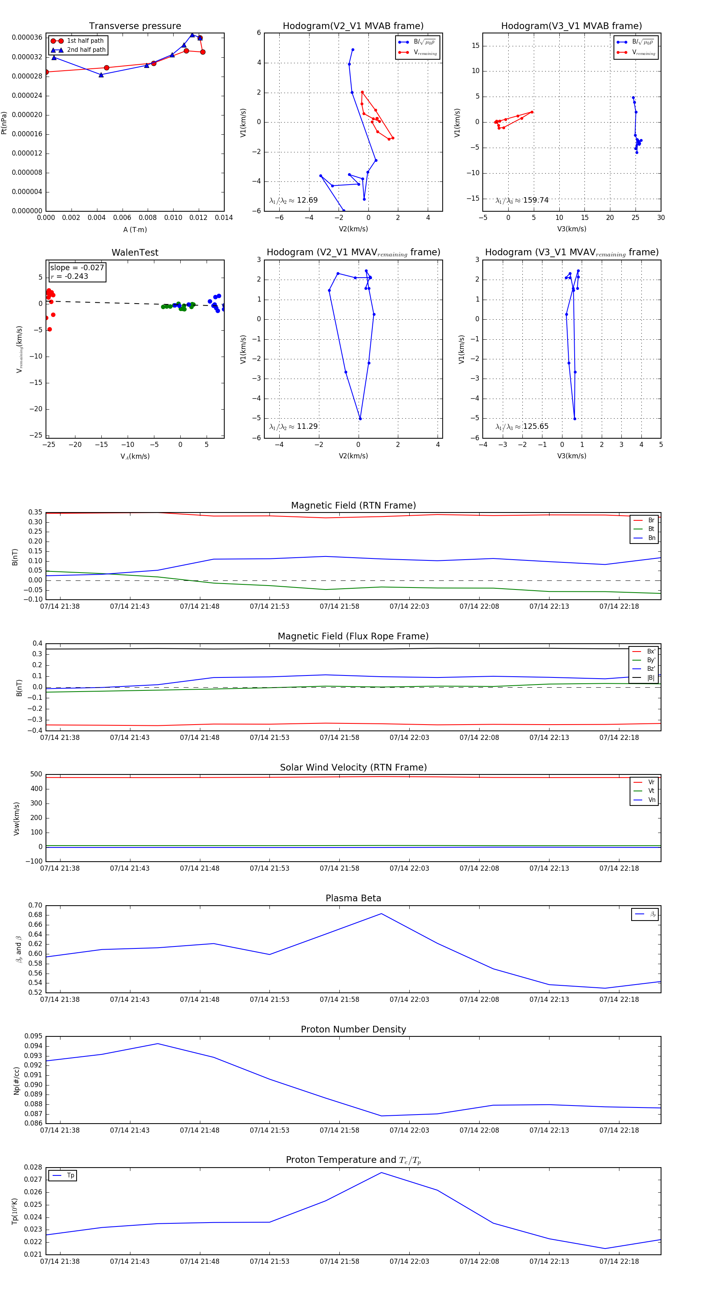Image resolution: width=707 pixels, height=1296 pixels.
Task: Click the '0.70' beta tick label
Action: tap(35, 906)
